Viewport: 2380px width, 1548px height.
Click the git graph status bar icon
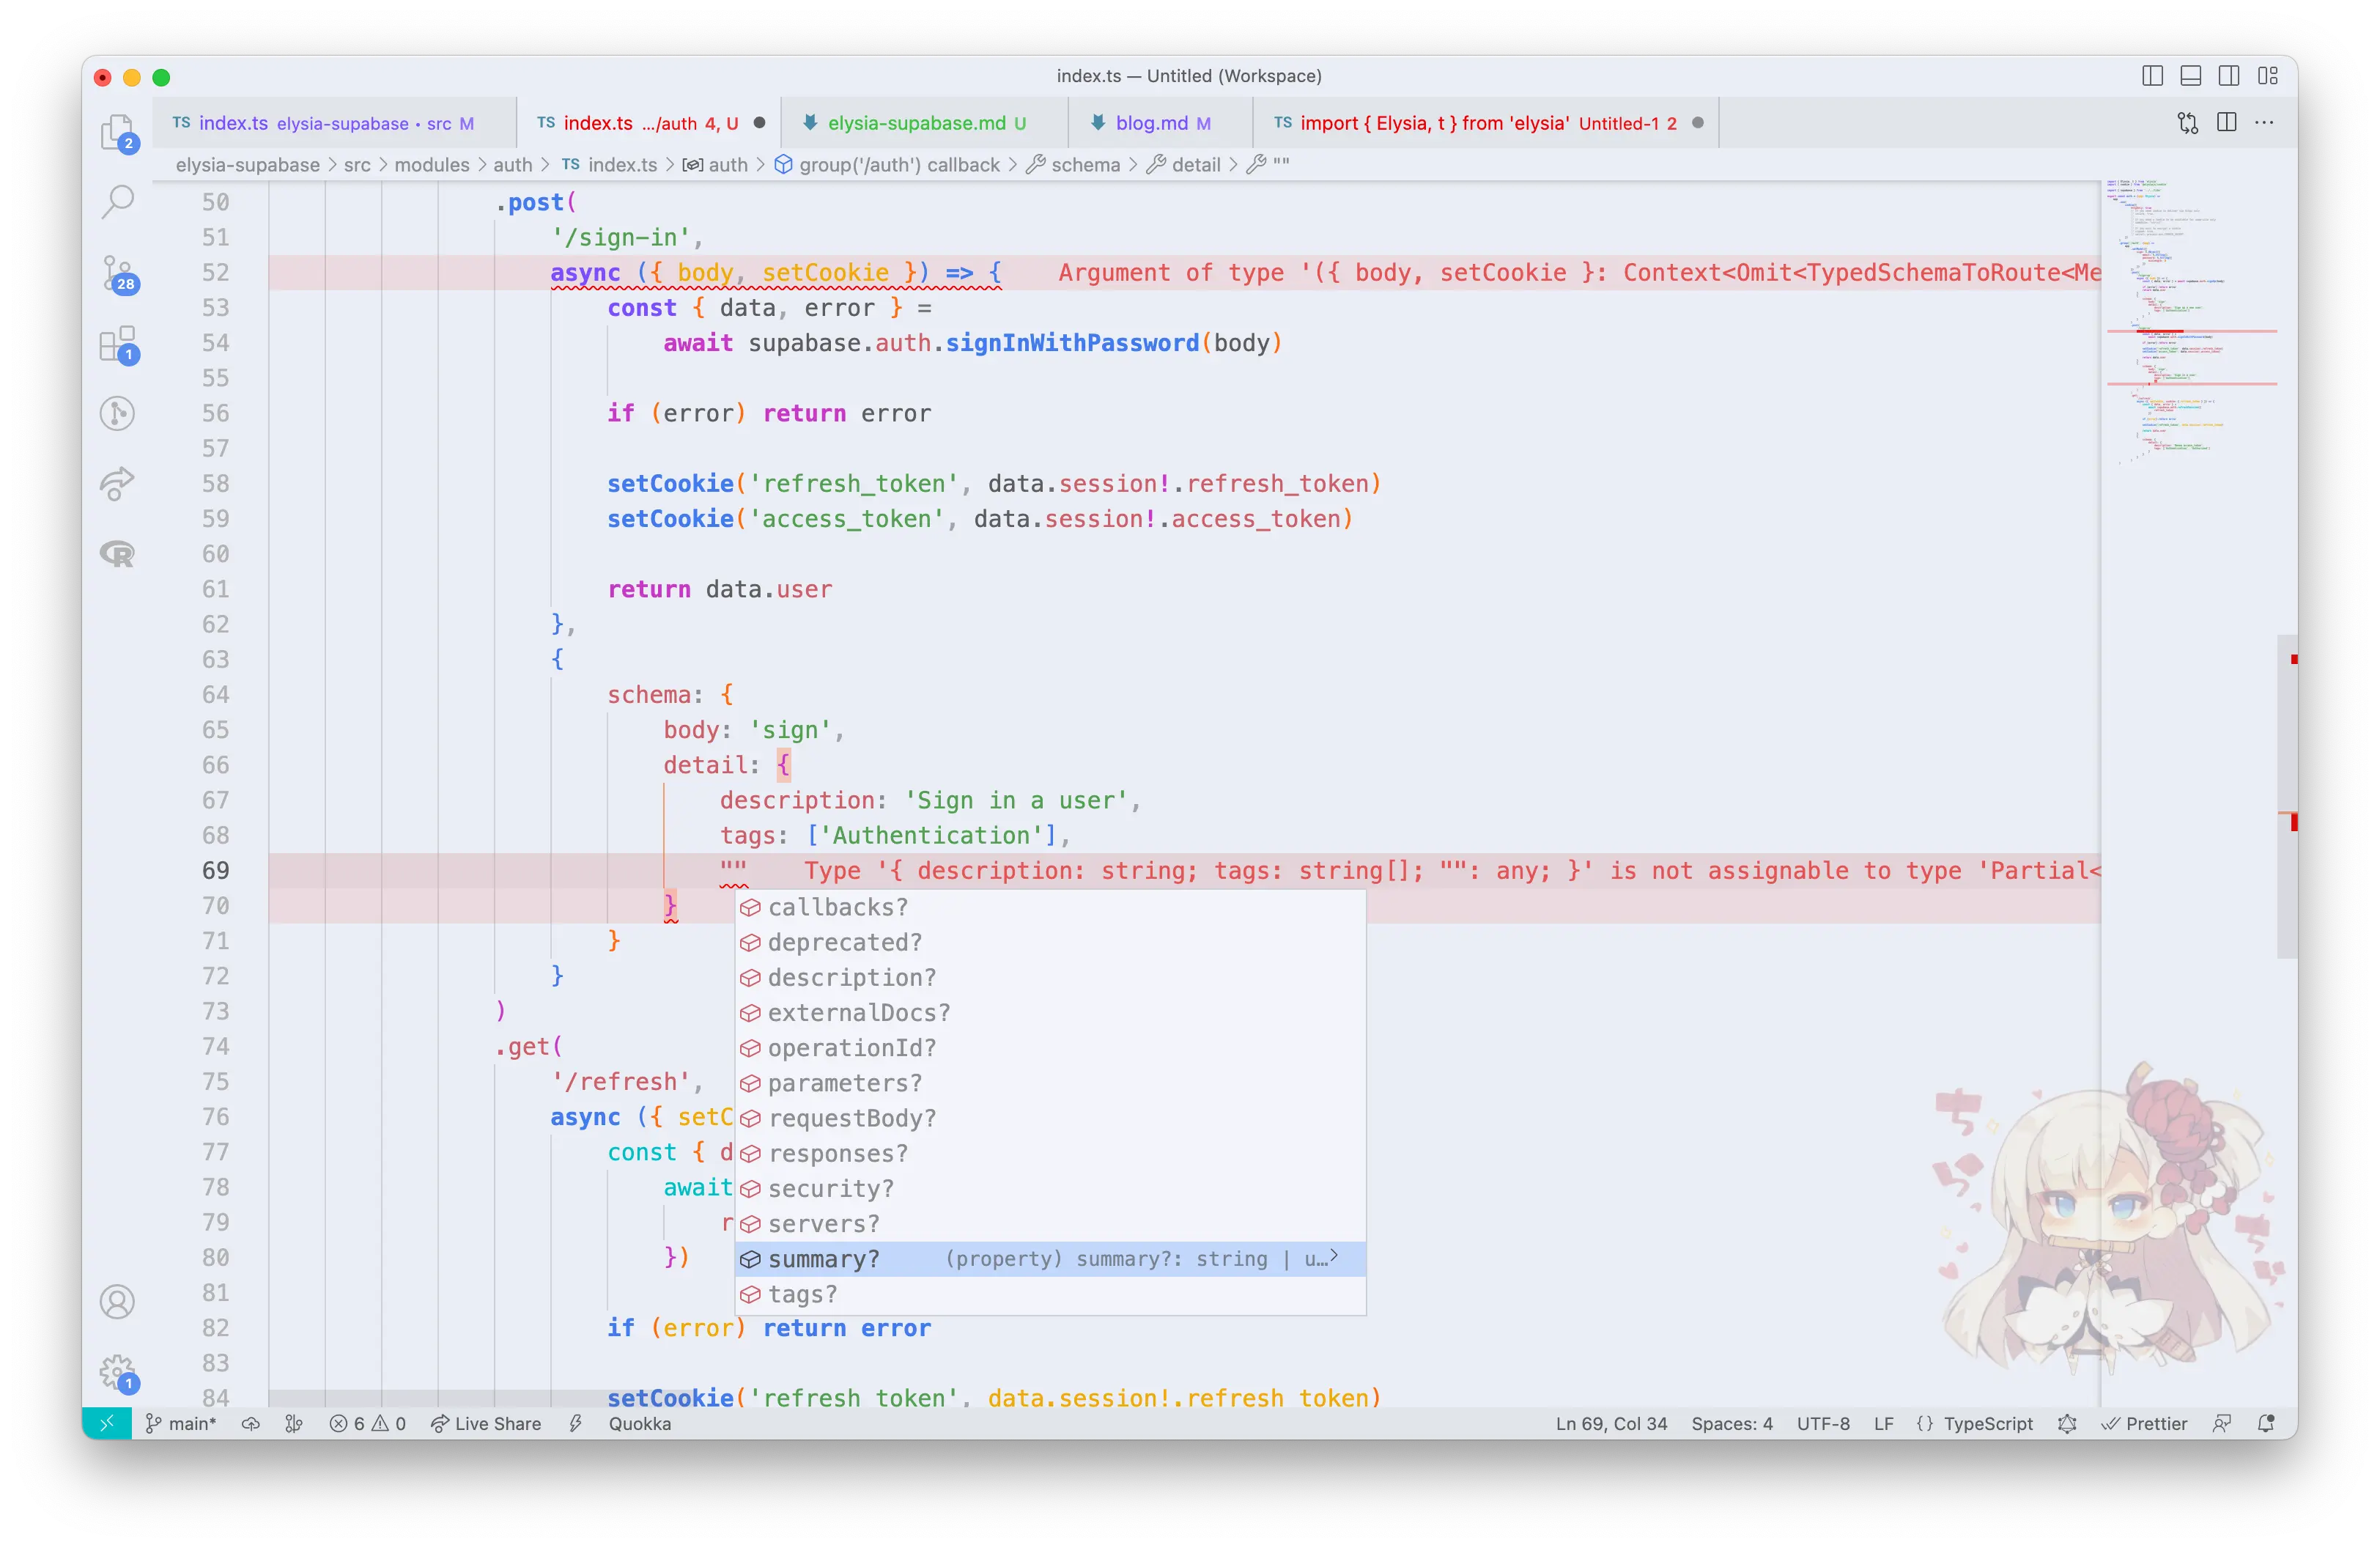293,1423
